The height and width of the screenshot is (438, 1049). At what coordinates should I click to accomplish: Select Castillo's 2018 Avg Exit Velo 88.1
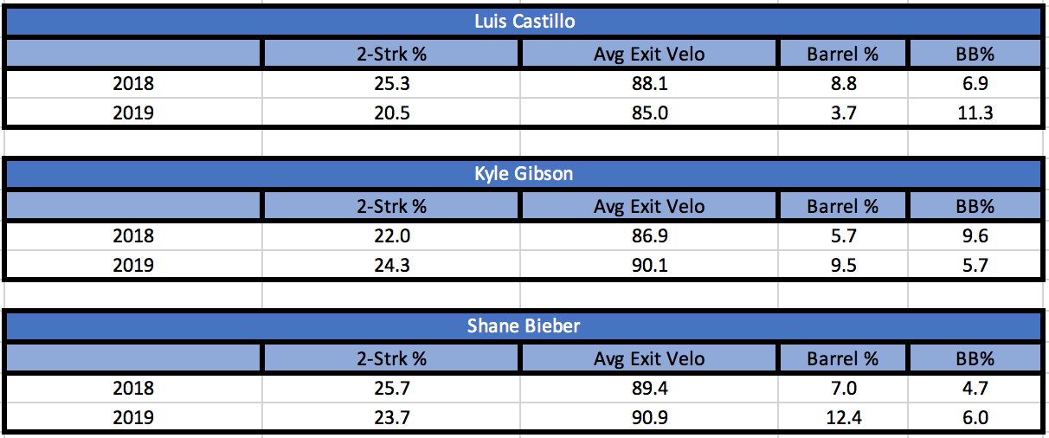tap(649, 85)
